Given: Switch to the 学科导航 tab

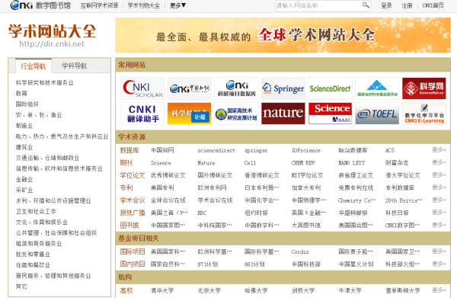Looking at the screenshot, I should tap(75, 66).
